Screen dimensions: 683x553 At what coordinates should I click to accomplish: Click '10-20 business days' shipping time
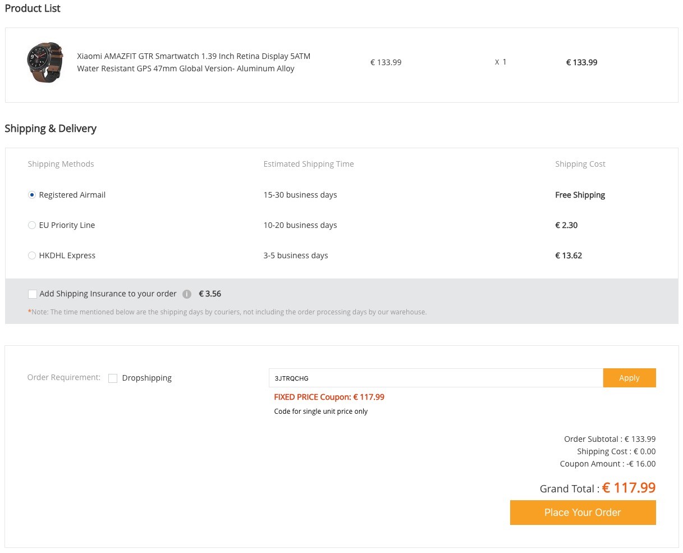(300, 225)
